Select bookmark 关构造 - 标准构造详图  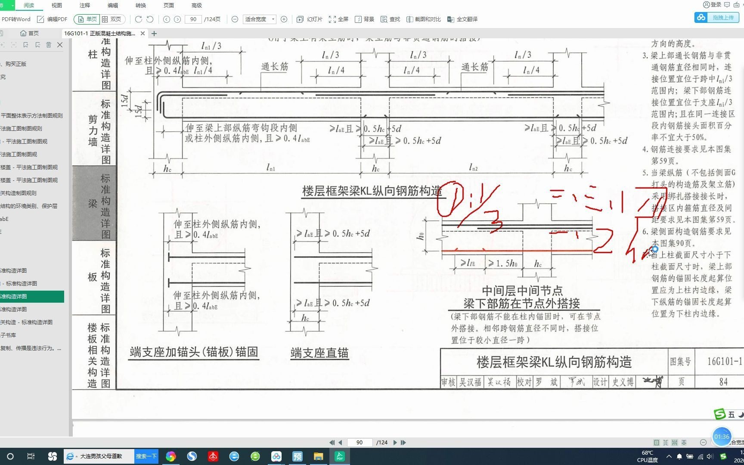pos(26,322)
